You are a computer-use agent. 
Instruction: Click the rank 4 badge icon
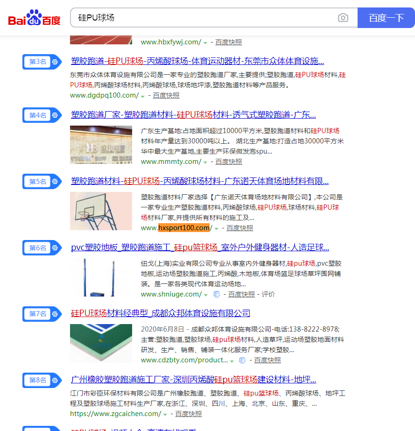42,115
